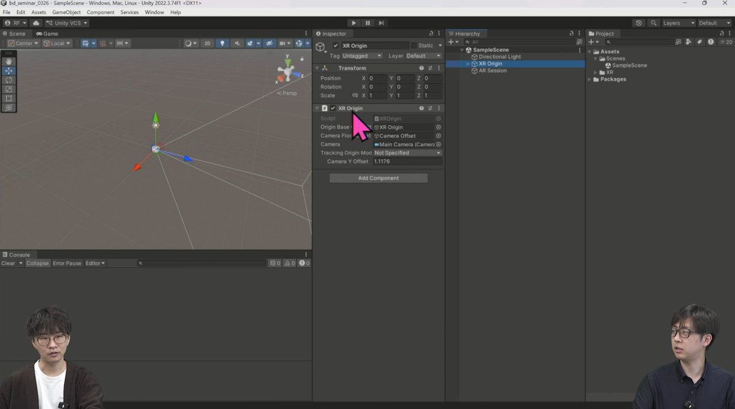Click the scene view orientation gizmo
The width and height of the screenshot is (735, 409).
[x=288, y=70]
